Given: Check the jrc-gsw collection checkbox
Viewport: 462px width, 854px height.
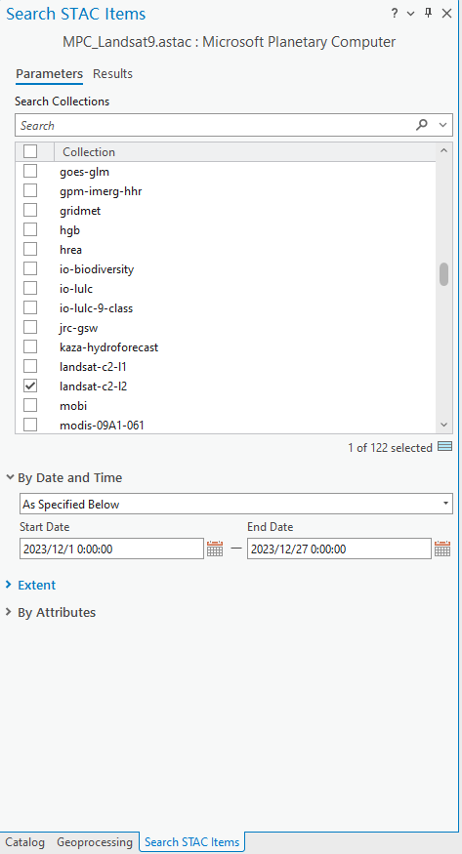Looking at the screenshot, I should [x=30, y=327].
